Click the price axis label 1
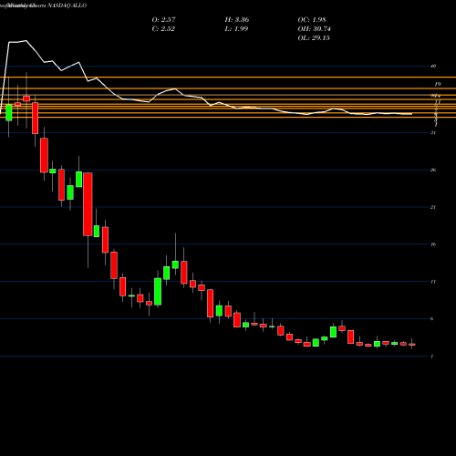Image resolution: width=456 pixels, height=456 pixels. pos(432,357)
